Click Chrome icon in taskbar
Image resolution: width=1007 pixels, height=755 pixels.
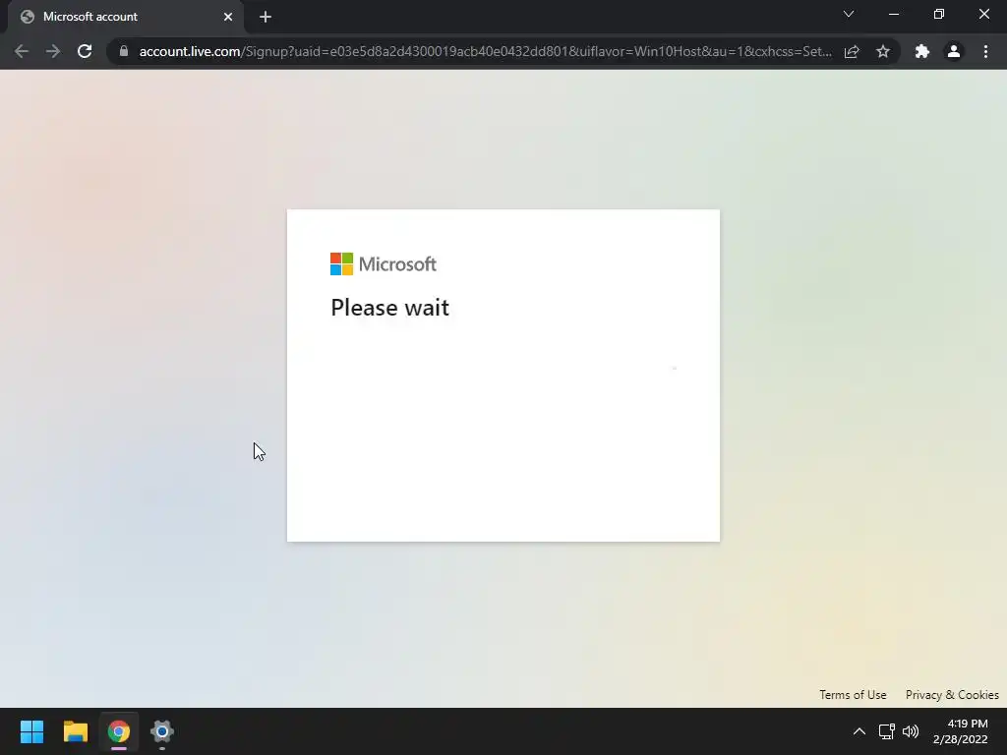coord(119,731)
